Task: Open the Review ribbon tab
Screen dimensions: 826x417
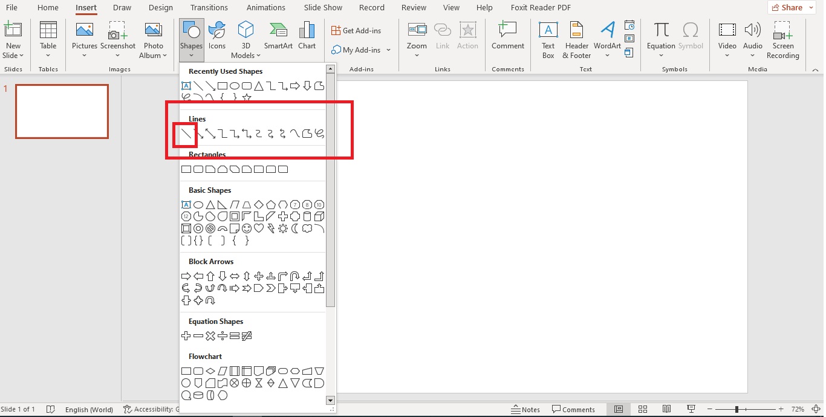Action: click(x=414, y=7)
